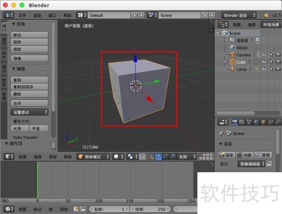Open the 图像编辑器 display dropdown
This screenshot has height=214, width=282.
(x=252, y=164)
